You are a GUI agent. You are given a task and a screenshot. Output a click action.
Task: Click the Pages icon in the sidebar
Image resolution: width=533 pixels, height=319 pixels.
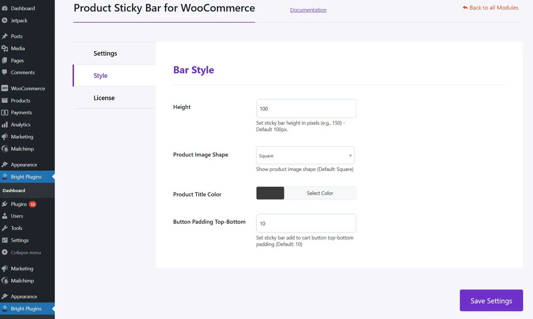coord(5,61)
